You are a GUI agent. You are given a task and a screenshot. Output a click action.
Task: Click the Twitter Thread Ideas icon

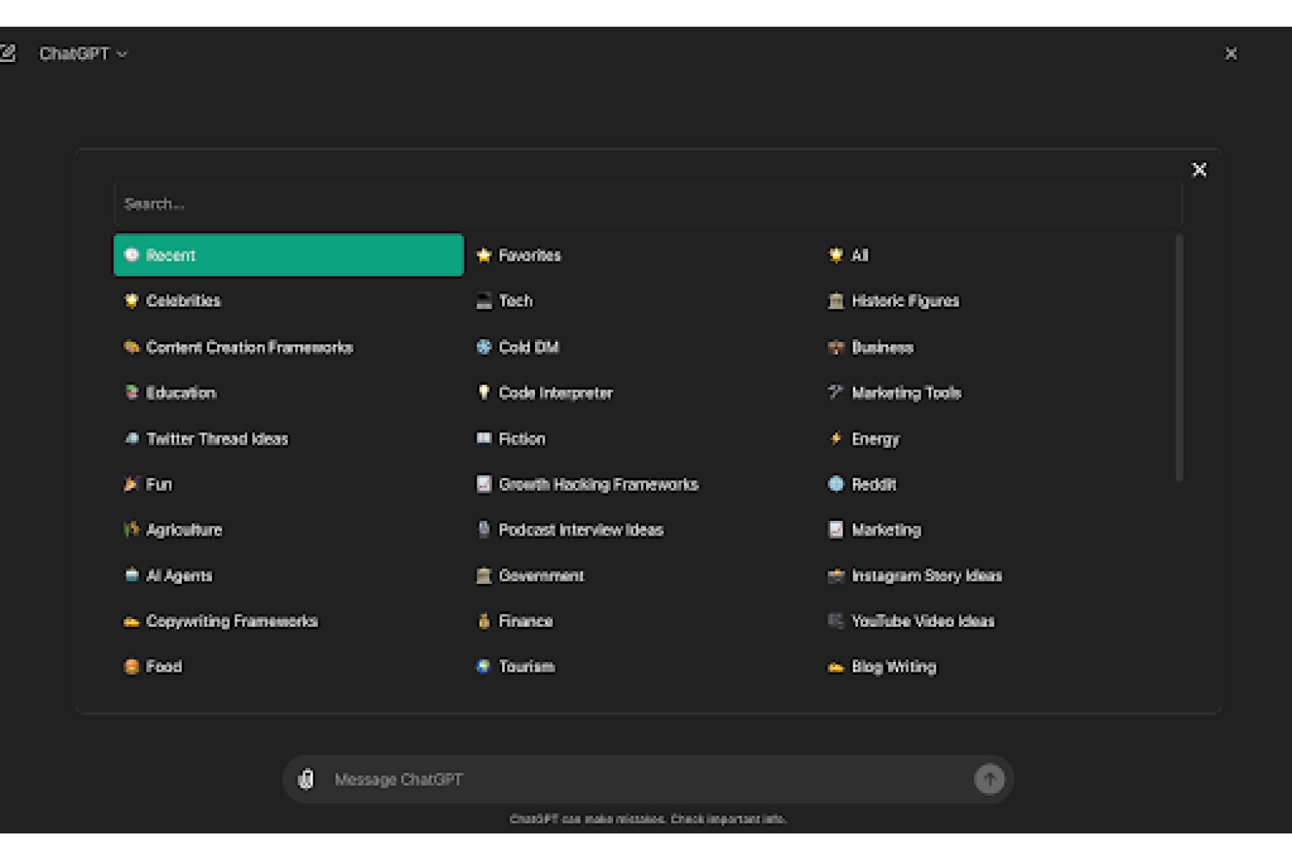[132, 438]
